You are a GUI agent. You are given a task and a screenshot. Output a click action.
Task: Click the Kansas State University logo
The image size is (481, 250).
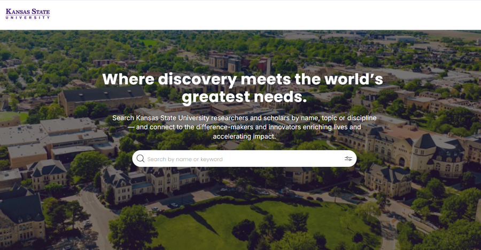pyautogui.click(x=28, y=14)
